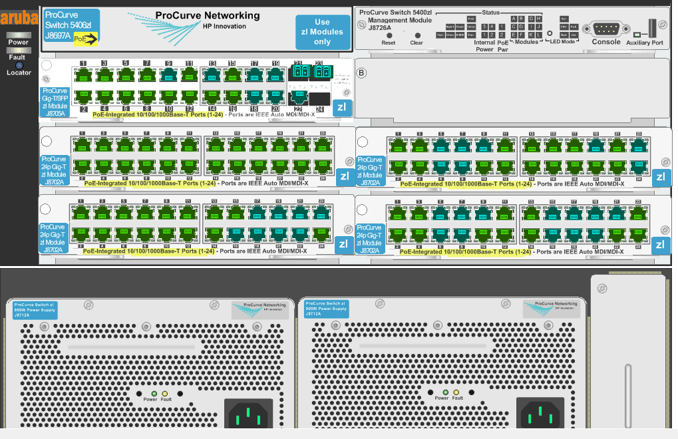
Task: Click the ProCurve Gig-T/SFP zl Module J8705A label
Action: (55, 102)
